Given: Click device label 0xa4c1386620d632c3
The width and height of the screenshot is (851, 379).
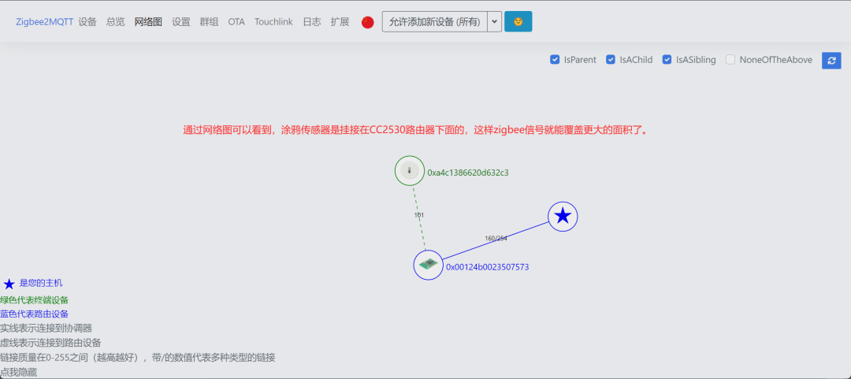Looking at the screenshot, I should click(468, 173).
